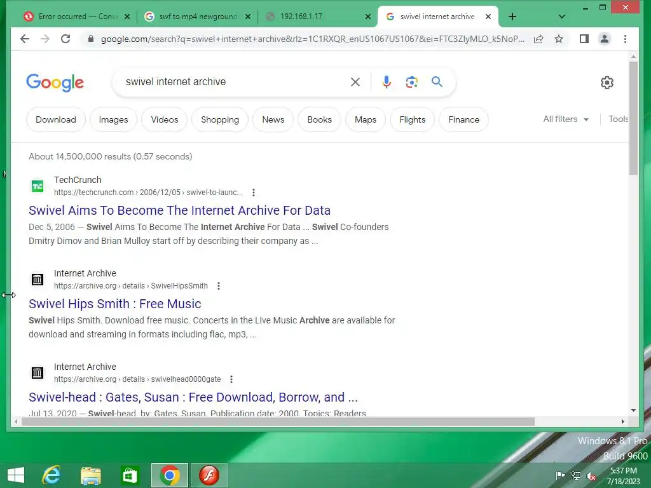Open more options for the SwivelHipsSmith result
Image resolution: width=651 pixels, height=488 pixels.
click(219, 286)
